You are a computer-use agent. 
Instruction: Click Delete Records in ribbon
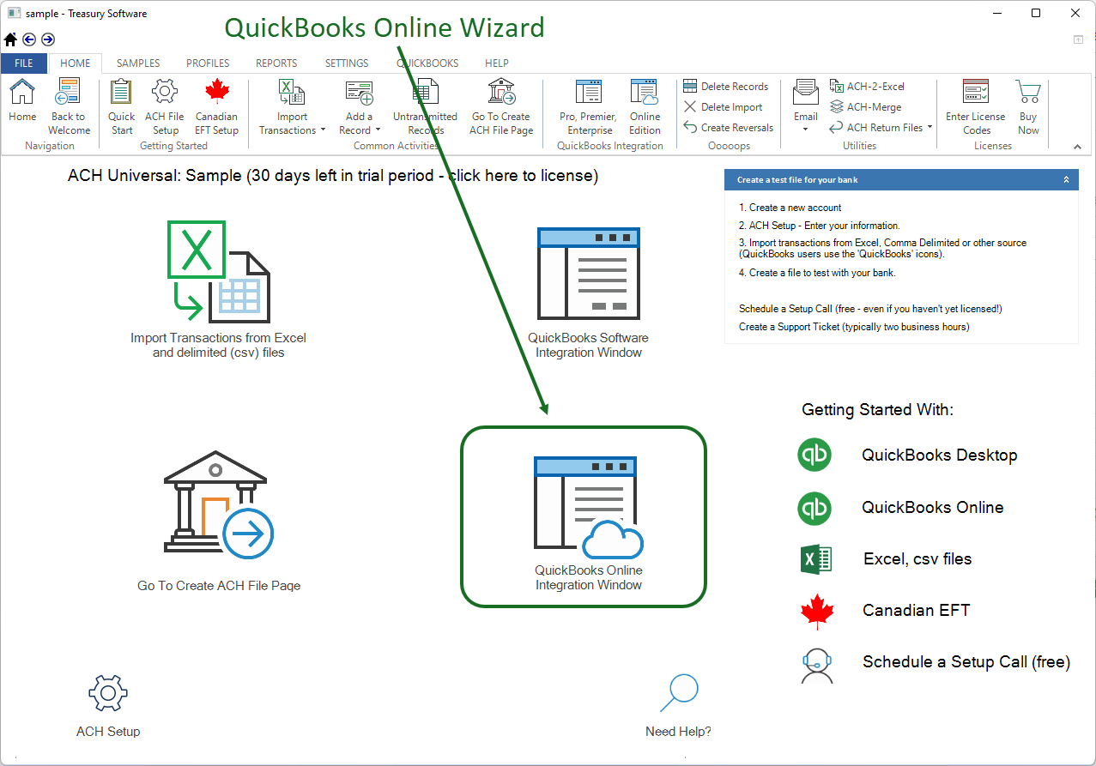pyautogui.click(x=726, y=87)
